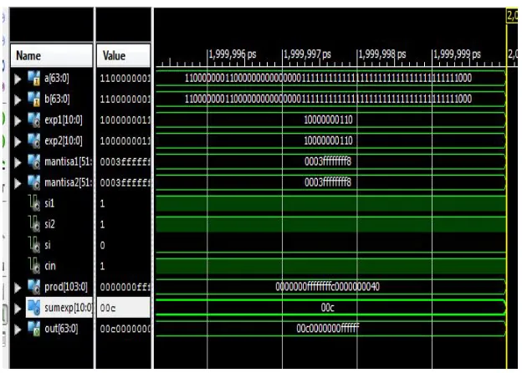Click the exp1[10:0] bus icon

coord(34,120)
